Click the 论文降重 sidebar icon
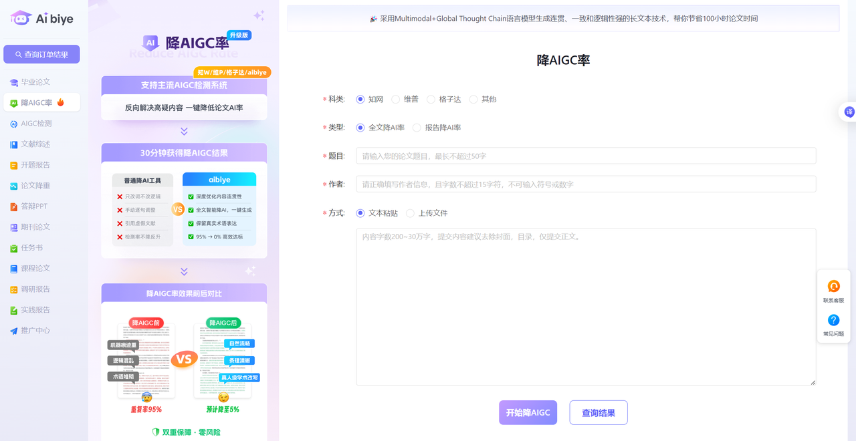 pyautogui.click(x=14, y=186)
